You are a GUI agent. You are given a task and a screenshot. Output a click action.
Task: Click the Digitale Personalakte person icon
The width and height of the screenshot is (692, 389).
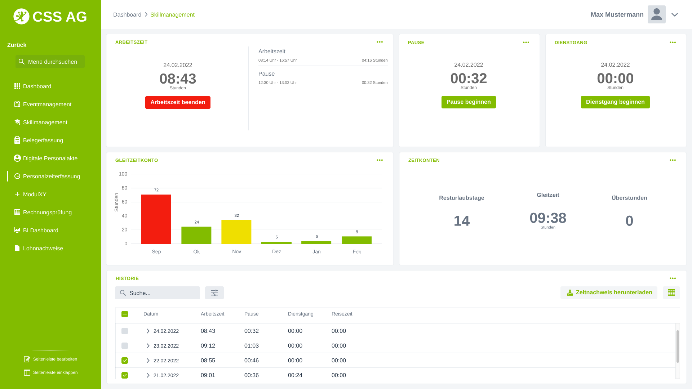point(17,158)
